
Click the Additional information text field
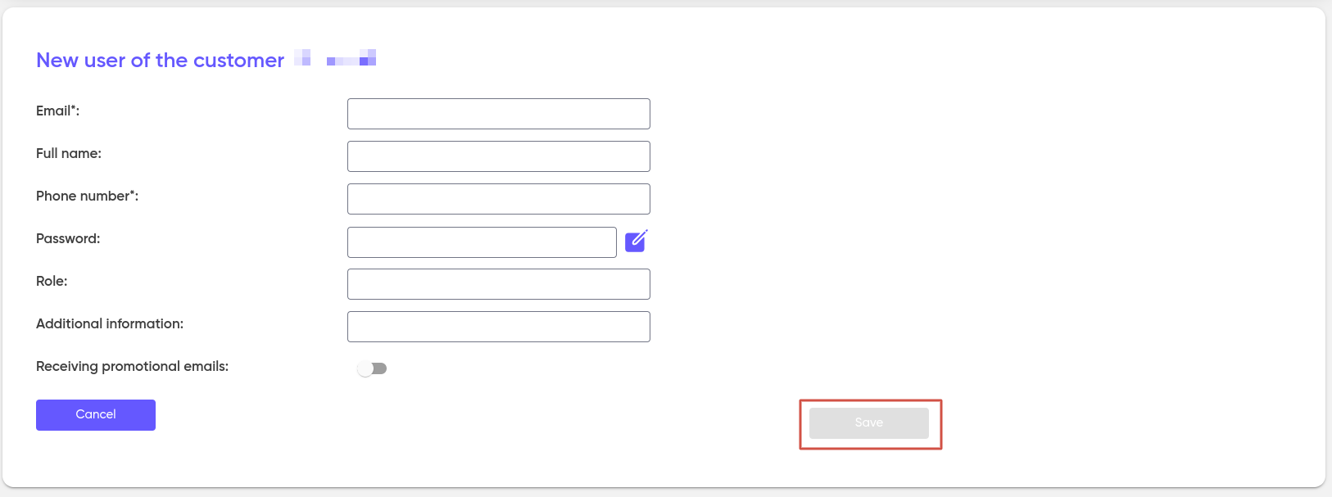coord(499,327)
